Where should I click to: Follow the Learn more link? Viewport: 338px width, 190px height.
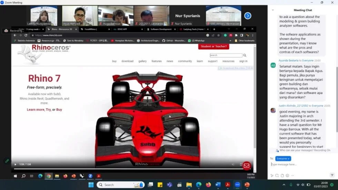[36, 110]
